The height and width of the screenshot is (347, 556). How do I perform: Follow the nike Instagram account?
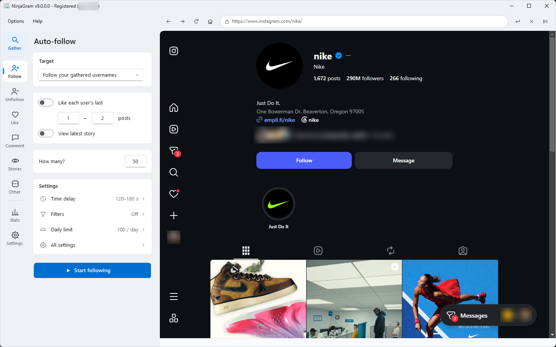click(x=304, y=160)
